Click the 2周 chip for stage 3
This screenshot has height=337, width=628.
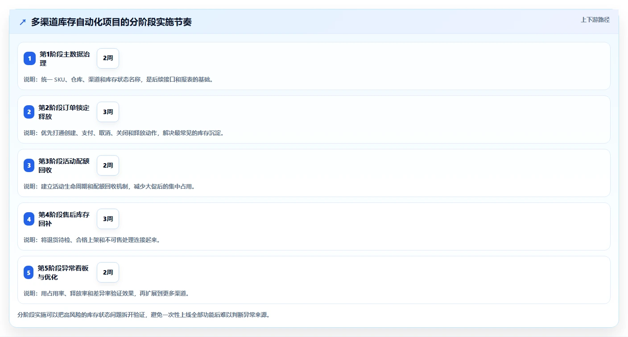click(x=108, y=165)
